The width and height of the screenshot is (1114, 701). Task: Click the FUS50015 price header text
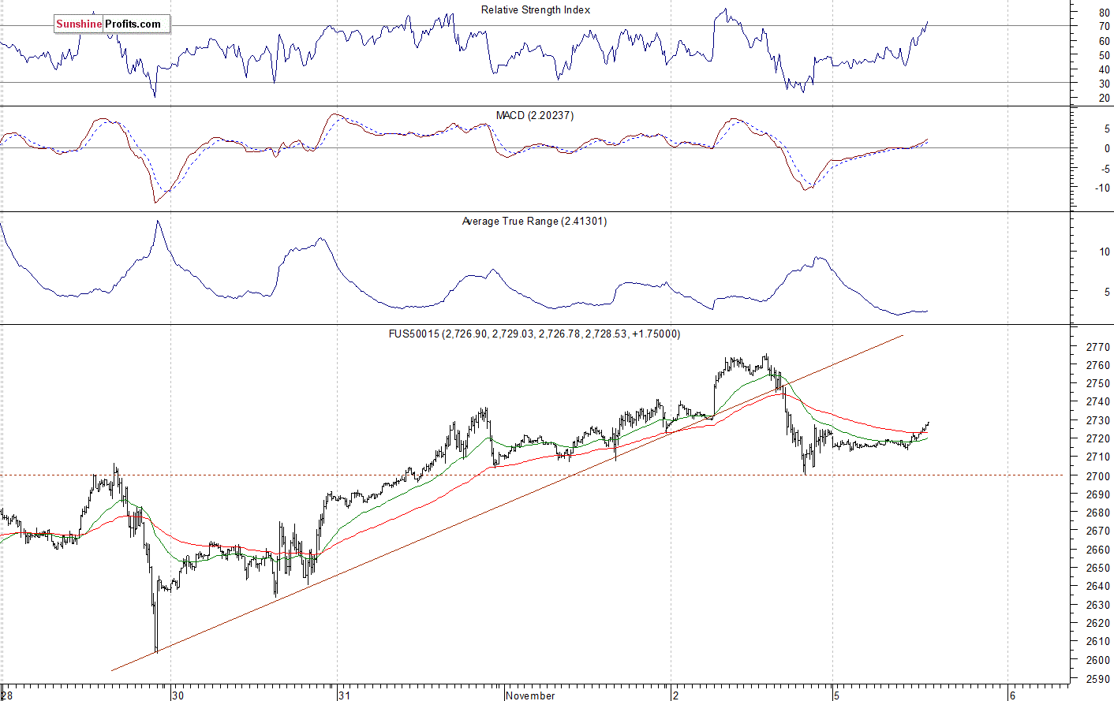tap(534, 334)
